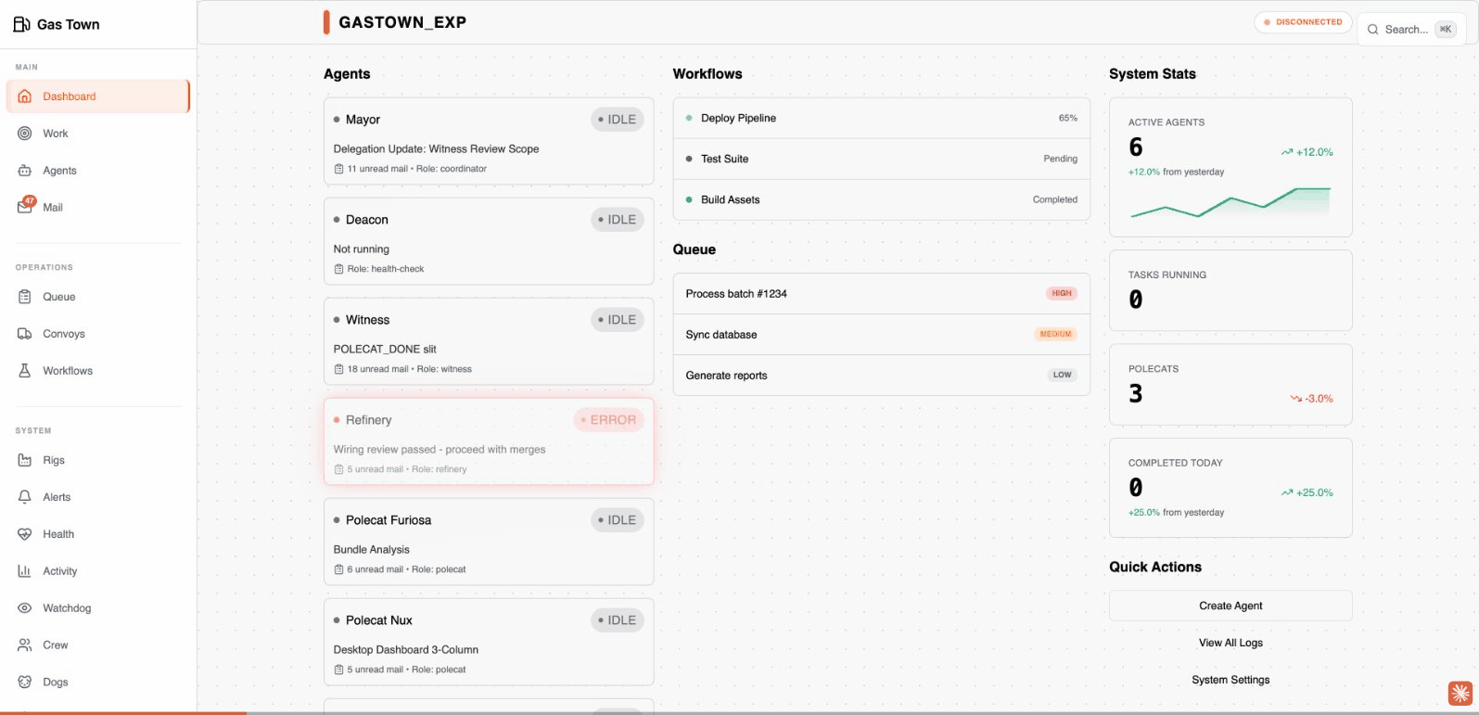Click the Watchdog eye icon
Screen dimensions: 1479x715
25,608
